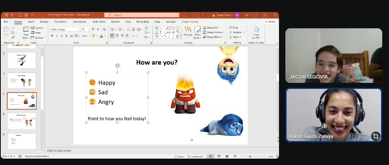Toggle Underline formatting
The width and height of the screenshot is (389, 165).
click(61, 36)
